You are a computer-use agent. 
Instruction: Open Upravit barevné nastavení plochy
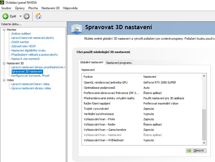[x=33, y=38]
